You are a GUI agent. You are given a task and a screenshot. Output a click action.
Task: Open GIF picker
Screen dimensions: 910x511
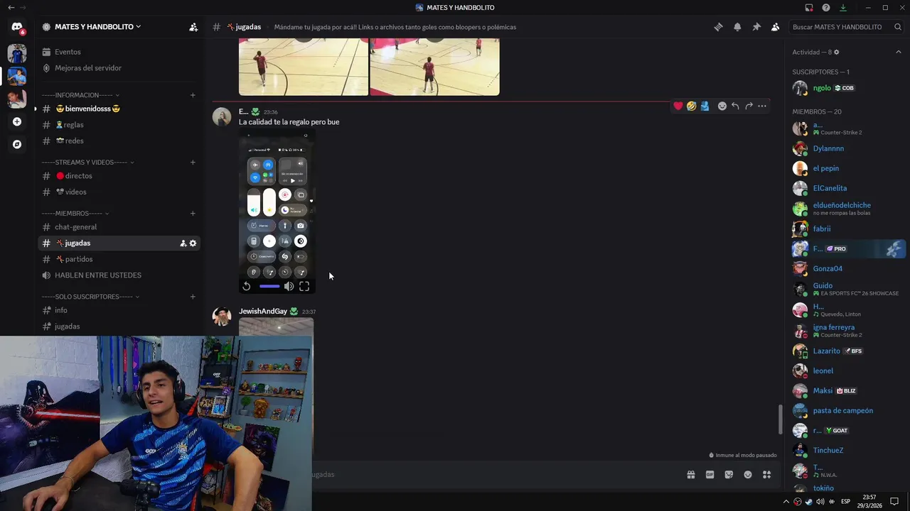pos(710,475)
